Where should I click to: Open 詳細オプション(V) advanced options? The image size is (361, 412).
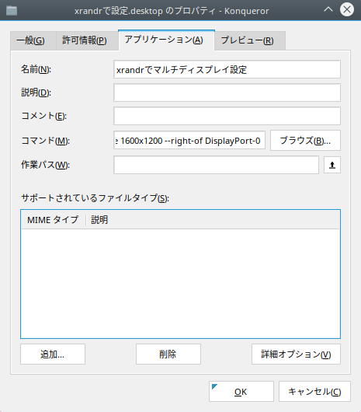(296, 354)
